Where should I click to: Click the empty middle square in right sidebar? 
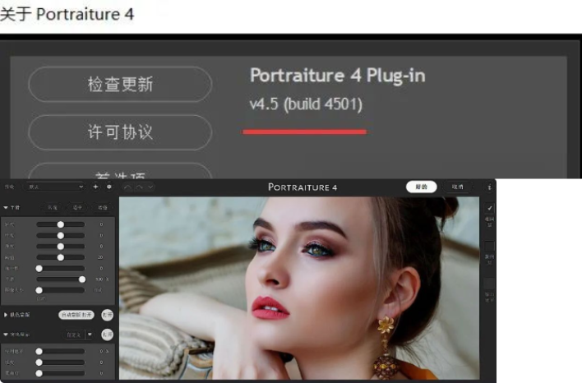(490, 246)
